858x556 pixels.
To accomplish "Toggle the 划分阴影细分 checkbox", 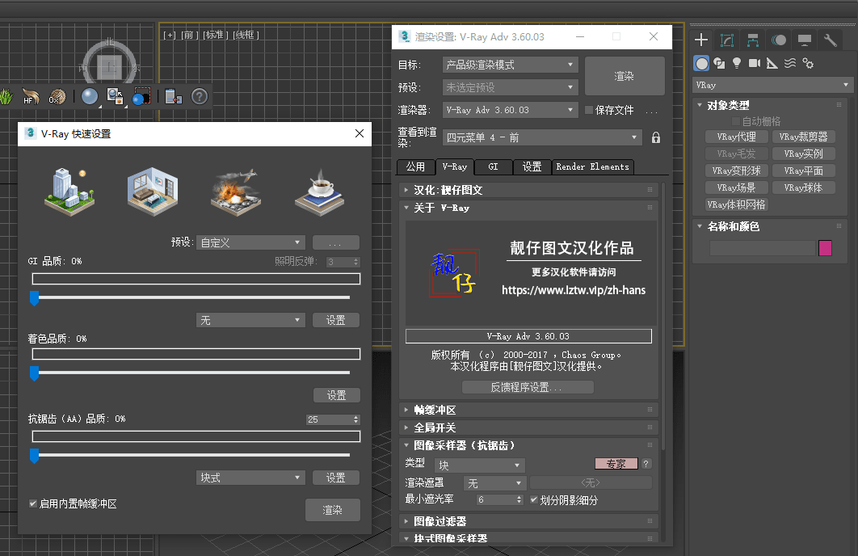I will point(533,499).
